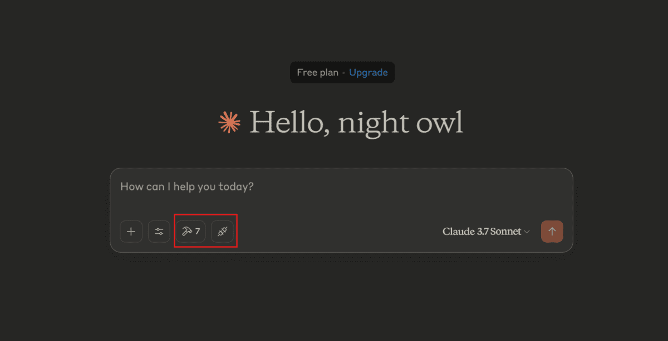Screen dimensions: 668x341
Task: Open the hammer tools icon
Action: point(186,232)
